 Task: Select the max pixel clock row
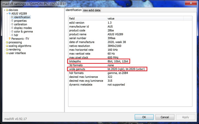tap(130, 57)
